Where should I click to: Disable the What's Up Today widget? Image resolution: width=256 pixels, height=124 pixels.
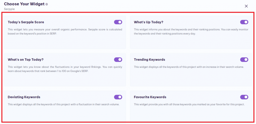(x=244, y=22)
